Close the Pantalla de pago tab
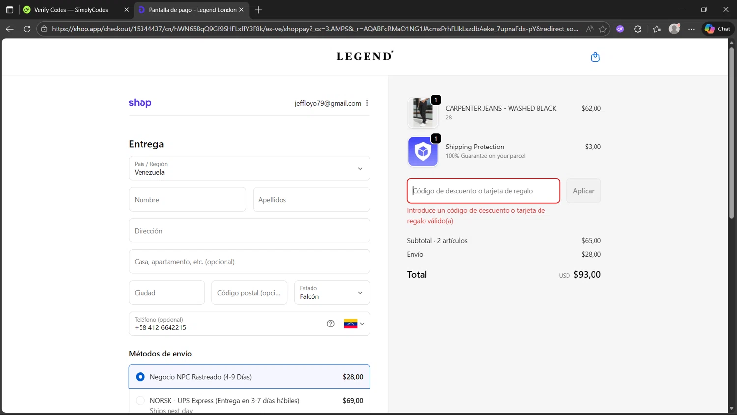The width and height of the screenshot is (737, 415). 241,10
